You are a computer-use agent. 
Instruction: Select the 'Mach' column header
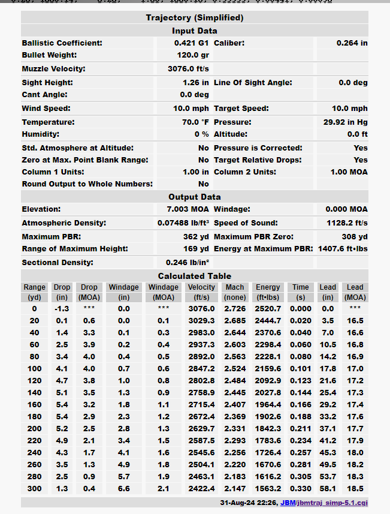point(235,287)
